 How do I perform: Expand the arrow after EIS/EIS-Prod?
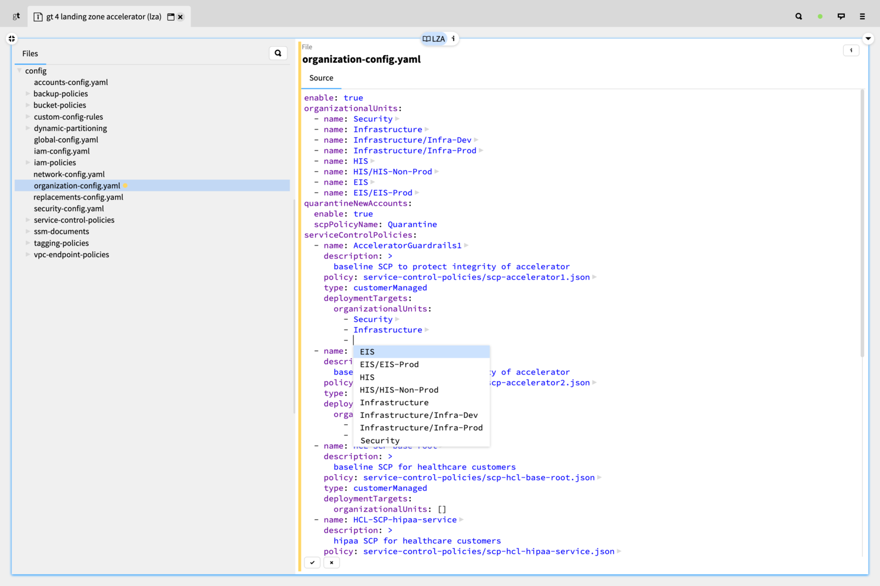417,193
